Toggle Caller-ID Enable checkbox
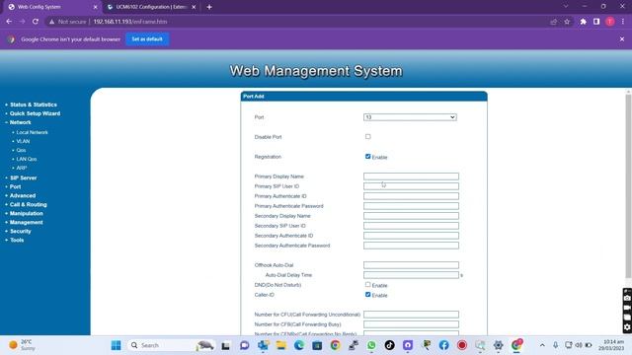The image size is (632, 355). tap(368, 295)
